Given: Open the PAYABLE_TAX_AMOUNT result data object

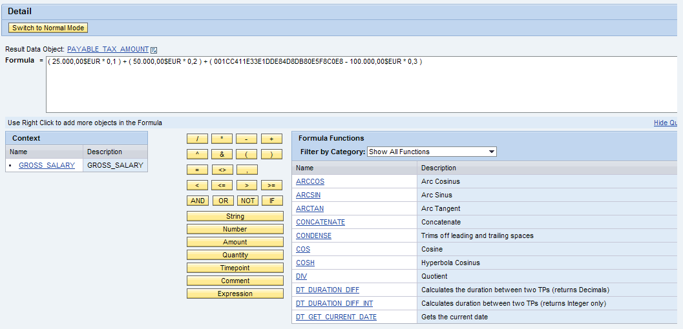Looking at the screenshot, I should 107,49.
